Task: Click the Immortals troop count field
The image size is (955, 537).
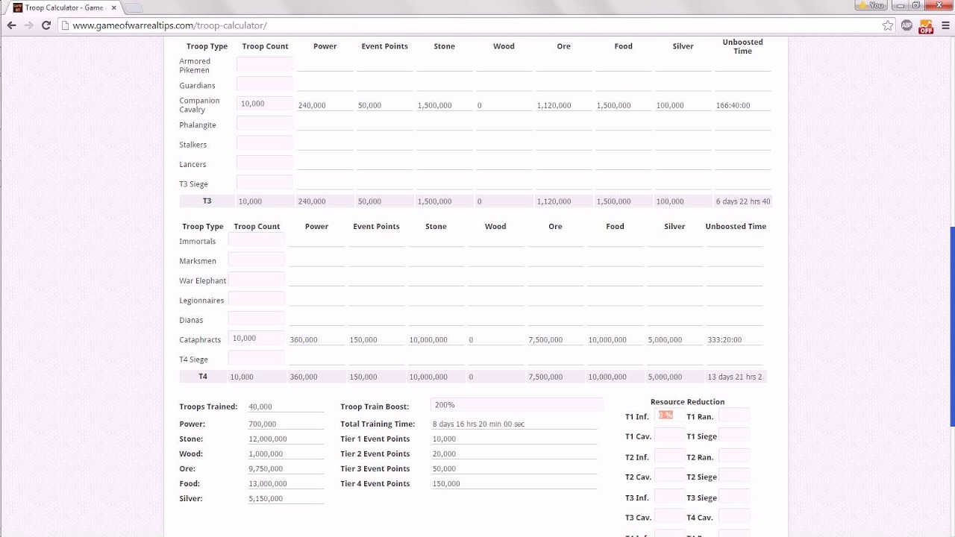Action: coord(256,239)
